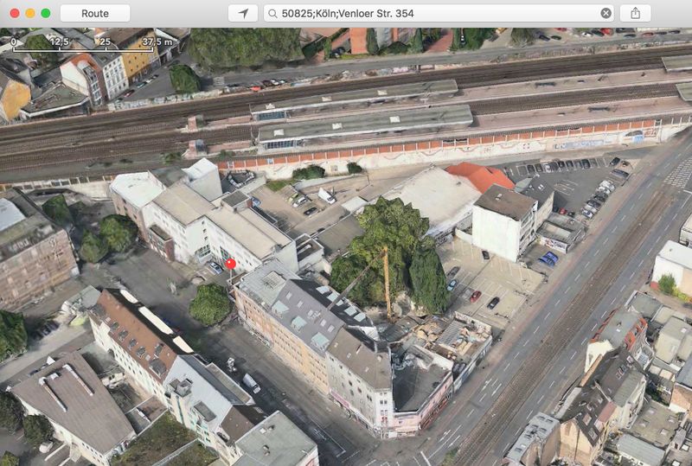Click the map distance scale bar
Viewport: 692px width, 466px height.
click(82, 49)
